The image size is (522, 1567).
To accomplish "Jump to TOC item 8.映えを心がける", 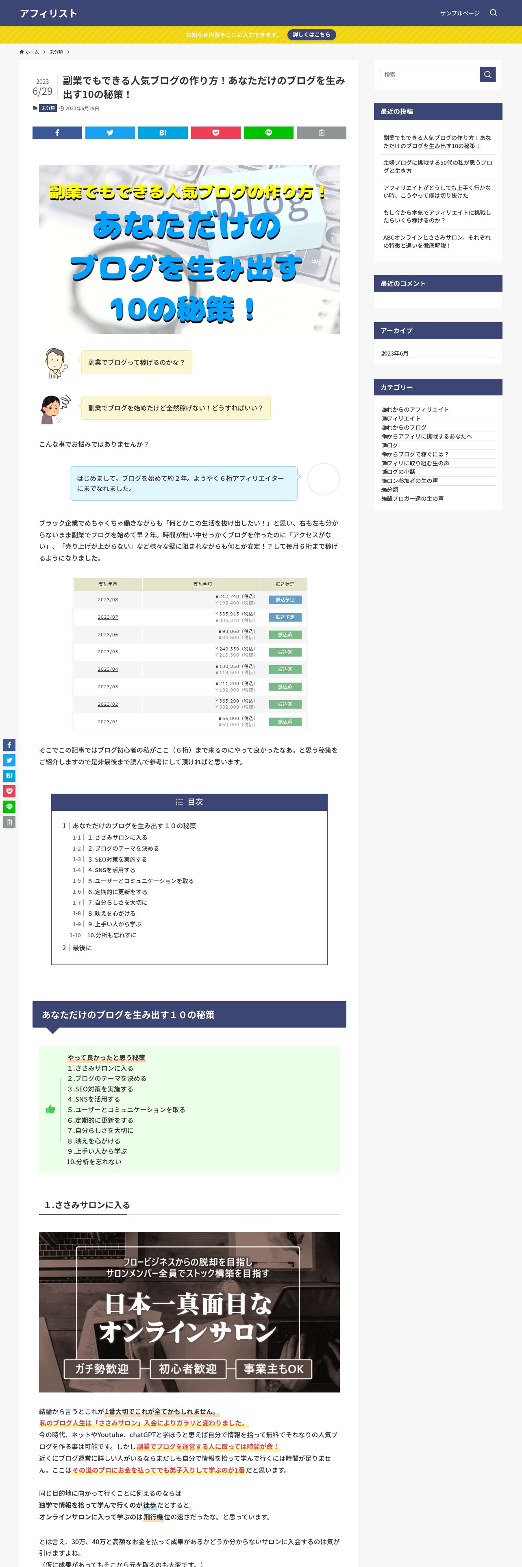I will [x=111, y=913].
